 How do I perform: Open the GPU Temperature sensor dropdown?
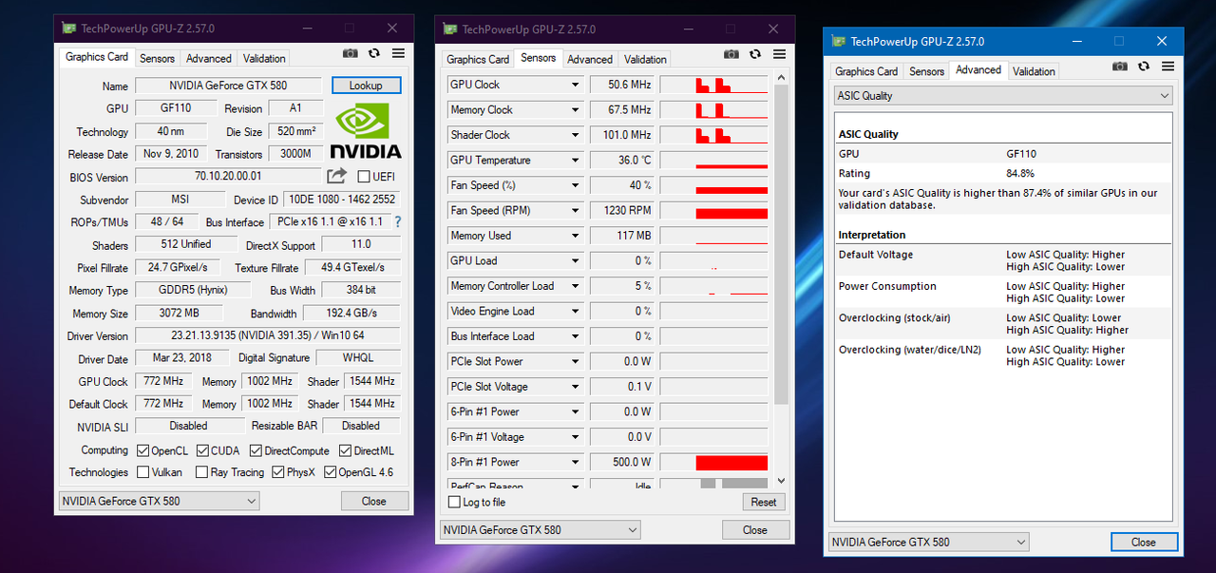pyautogui.click(x=575, y=160)
